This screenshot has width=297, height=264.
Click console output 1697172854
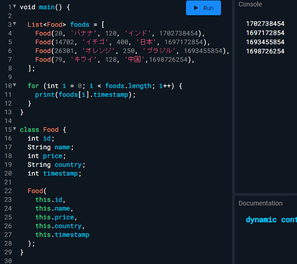[x=265, y=33]
